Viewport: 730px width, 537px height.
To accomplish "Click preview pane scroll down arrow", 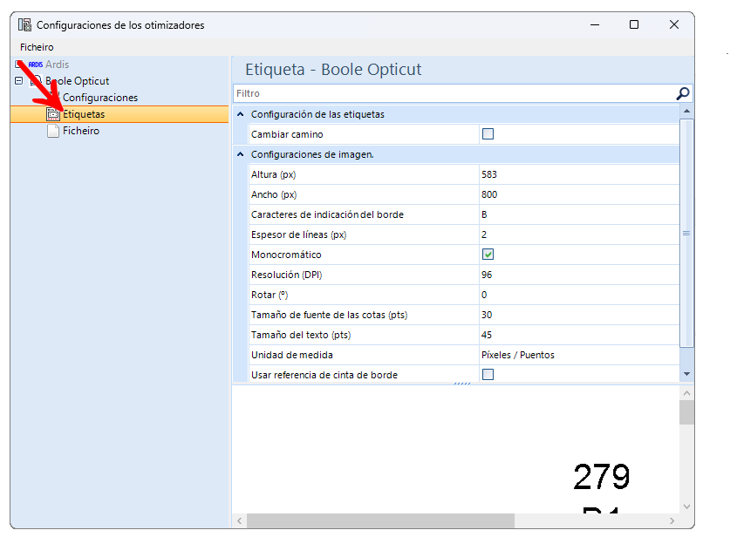I will (x=686, y=506).
